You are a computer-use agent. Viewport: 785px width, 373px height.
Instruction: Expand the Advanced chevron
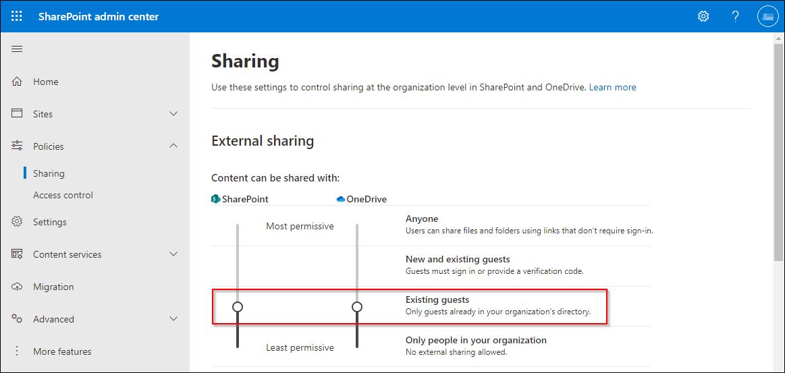[x=173, y=318]
